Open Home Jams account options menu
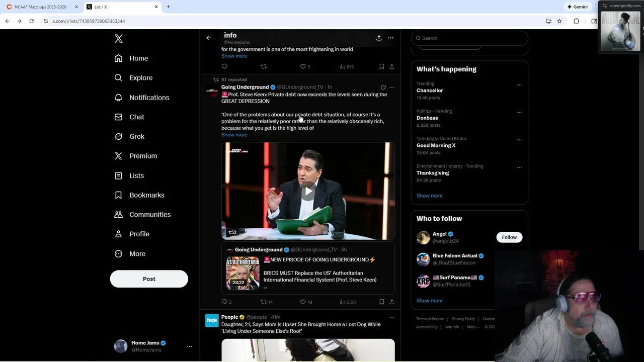 (190, 346)
